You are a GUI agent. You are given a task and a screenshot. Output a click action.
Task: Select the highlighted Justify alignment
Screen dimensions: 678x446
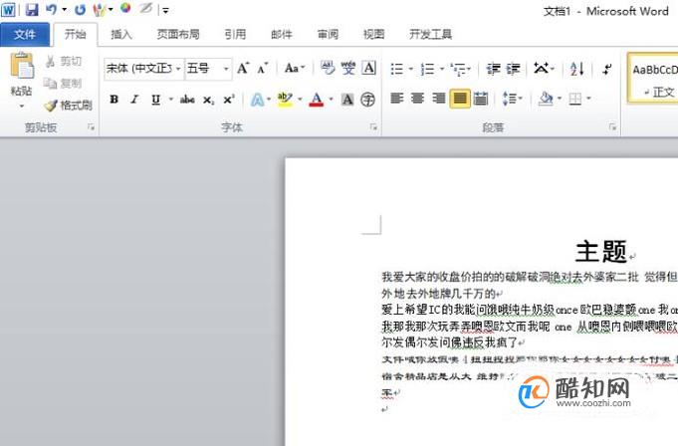(460, 99)
